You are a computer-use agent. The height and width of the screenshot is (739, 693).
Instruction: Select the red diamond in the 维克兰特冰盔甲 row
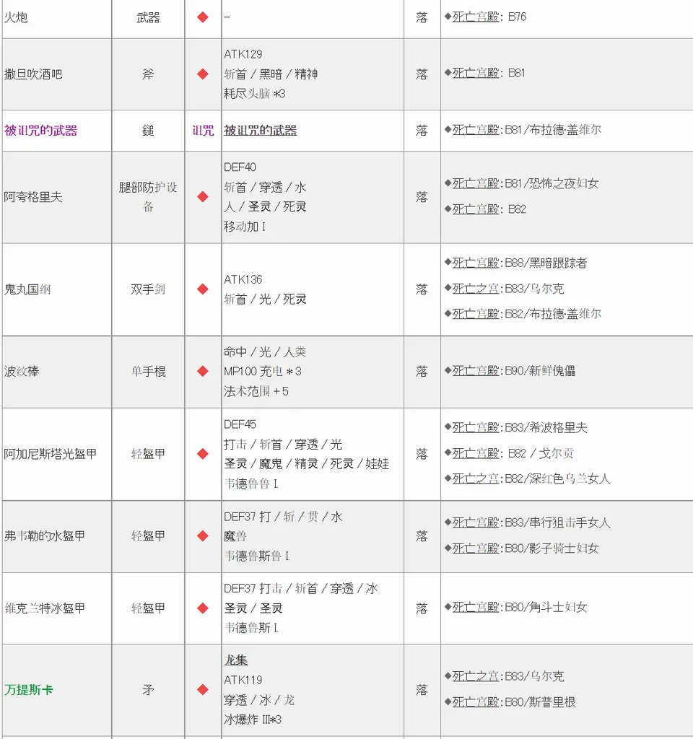tap(203, 608)
